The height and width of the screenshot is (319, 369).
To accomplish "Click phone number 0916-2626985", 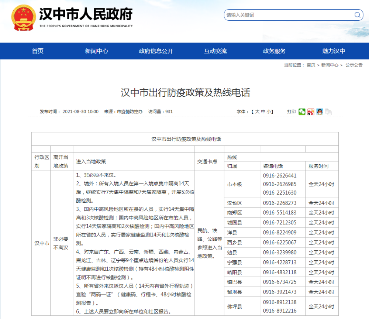I will [280, 184].
